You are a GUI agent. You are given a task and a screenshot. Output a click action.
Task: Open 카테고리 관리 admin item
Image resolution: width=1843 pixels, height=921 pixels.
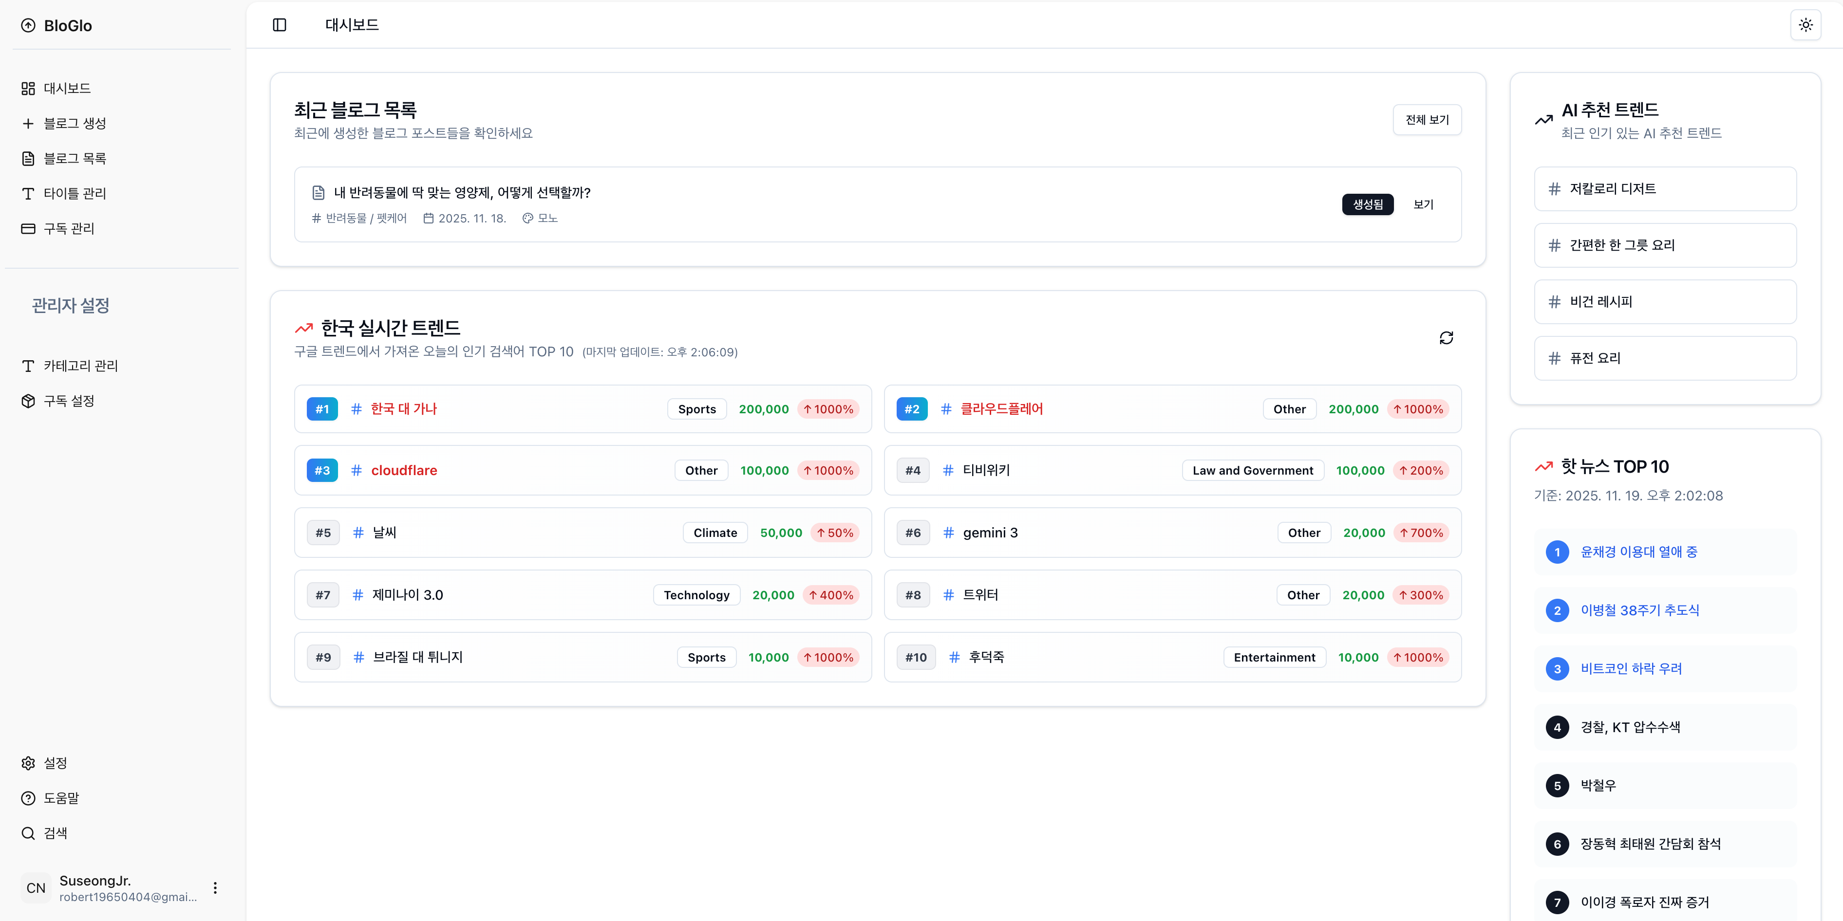[x=80, y=366]
